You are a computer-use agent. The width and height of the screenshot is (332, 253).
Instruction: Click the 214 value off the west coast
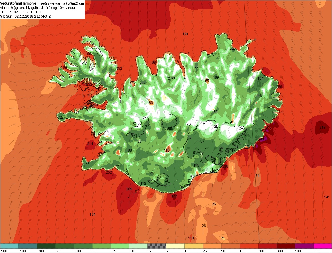pos(90,144)
